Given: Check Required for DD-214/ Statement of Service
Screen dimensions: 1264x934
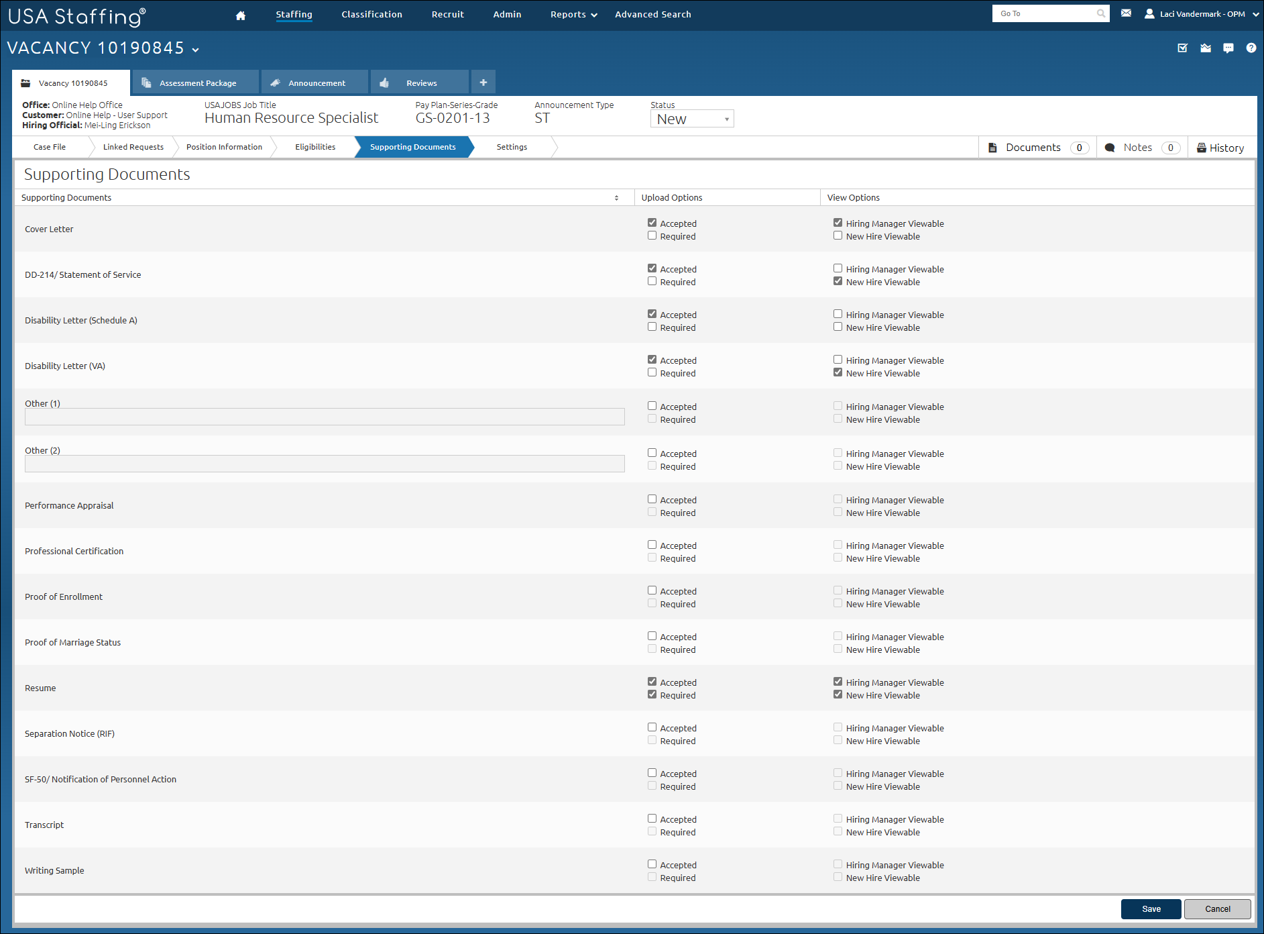Looking at the screenshot, I should [652, 281].
